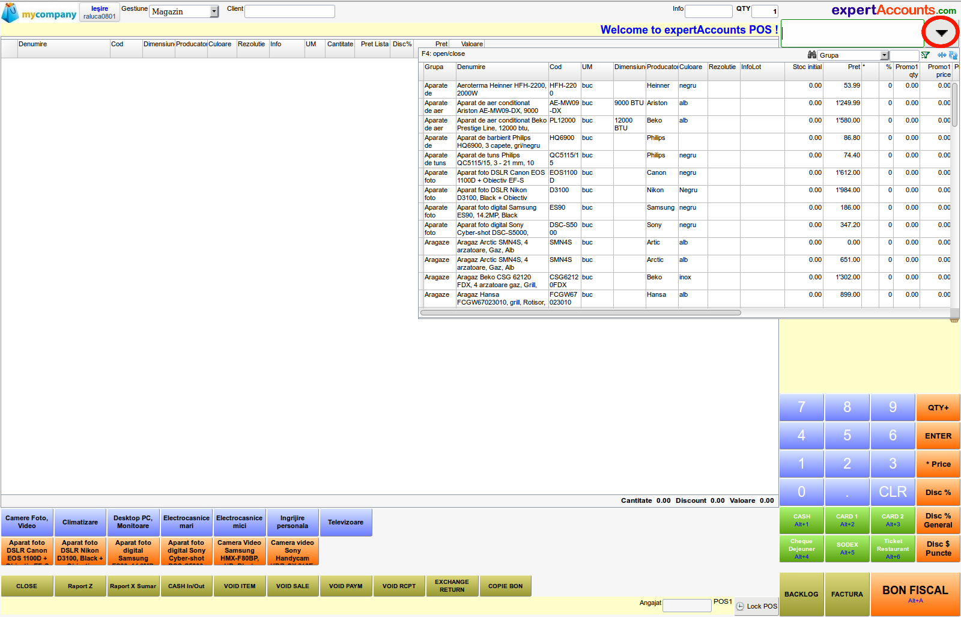Click the ENTER keypad button
Viewport: 961px width, 617px height.
pos(938,436)
